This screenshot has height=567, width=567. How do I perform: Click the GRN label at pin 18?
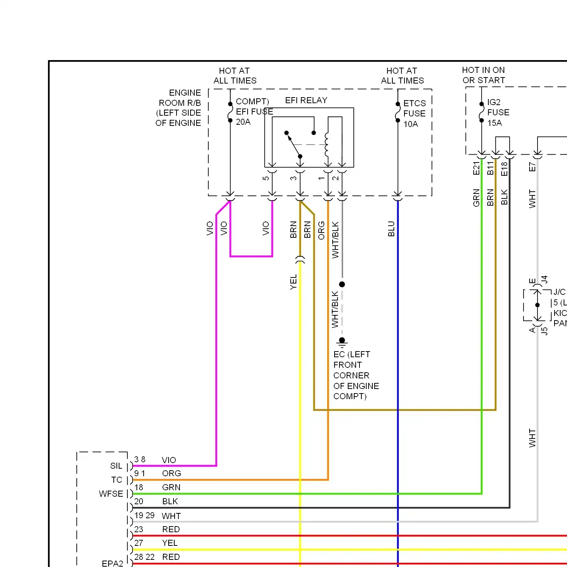(171, 487)
